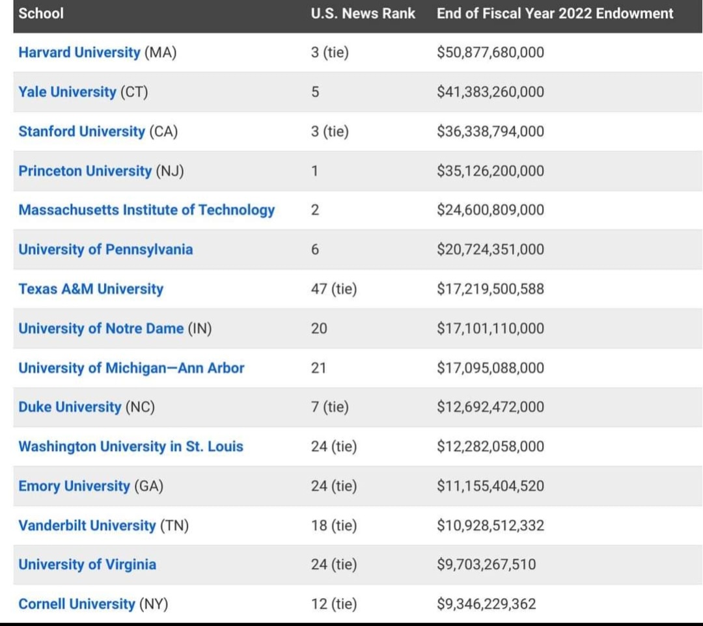Click rank 20 in the Notre Dame row

click(x=319, y=329)
